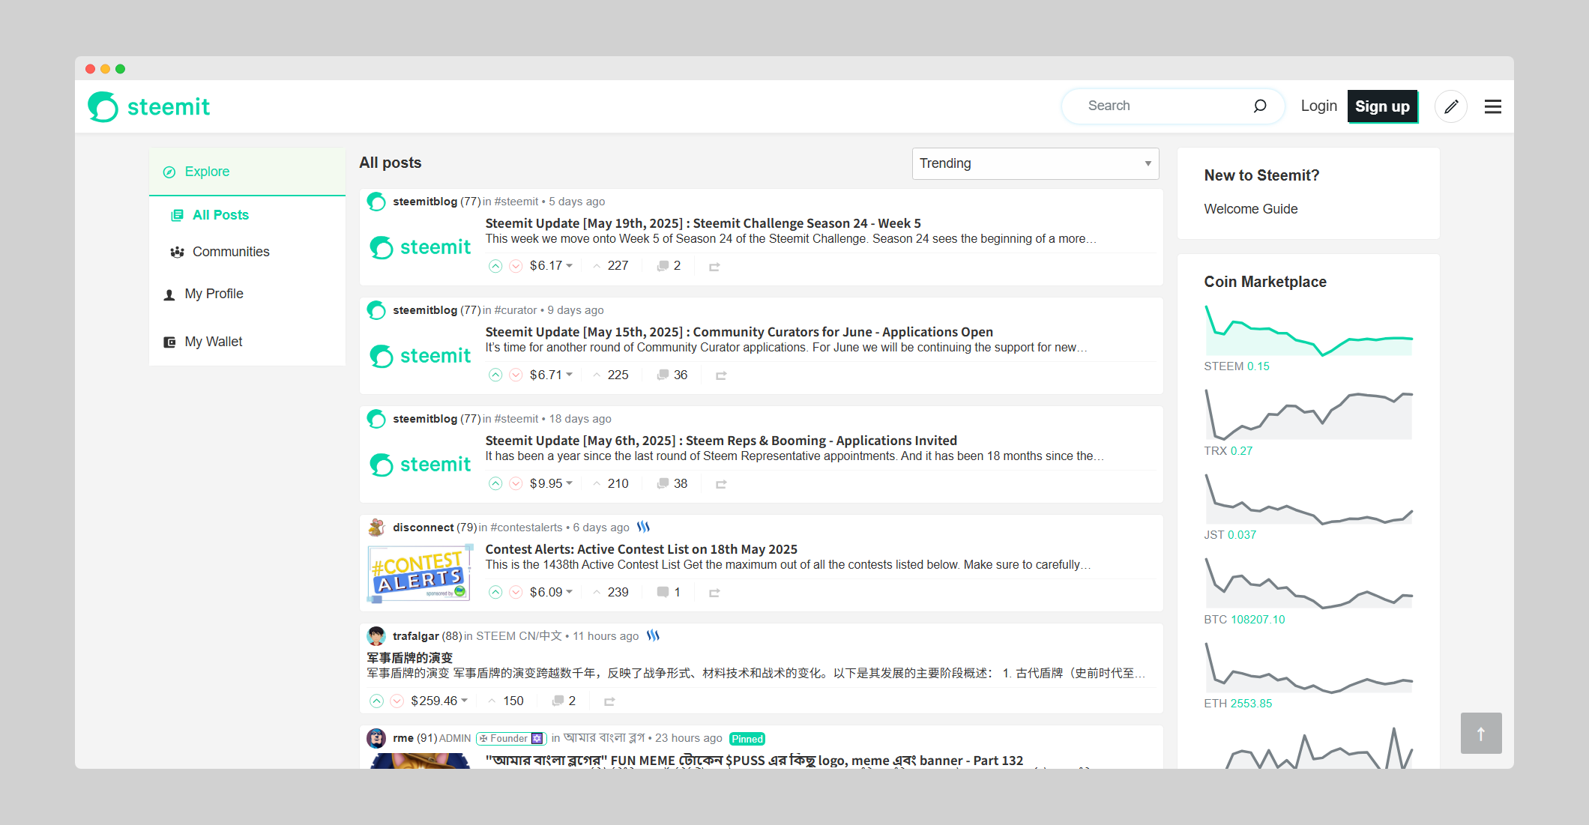1589x825 pixels.
Task: Click the scroll-to-top arrow button
Action: (x=1480, y=733)
